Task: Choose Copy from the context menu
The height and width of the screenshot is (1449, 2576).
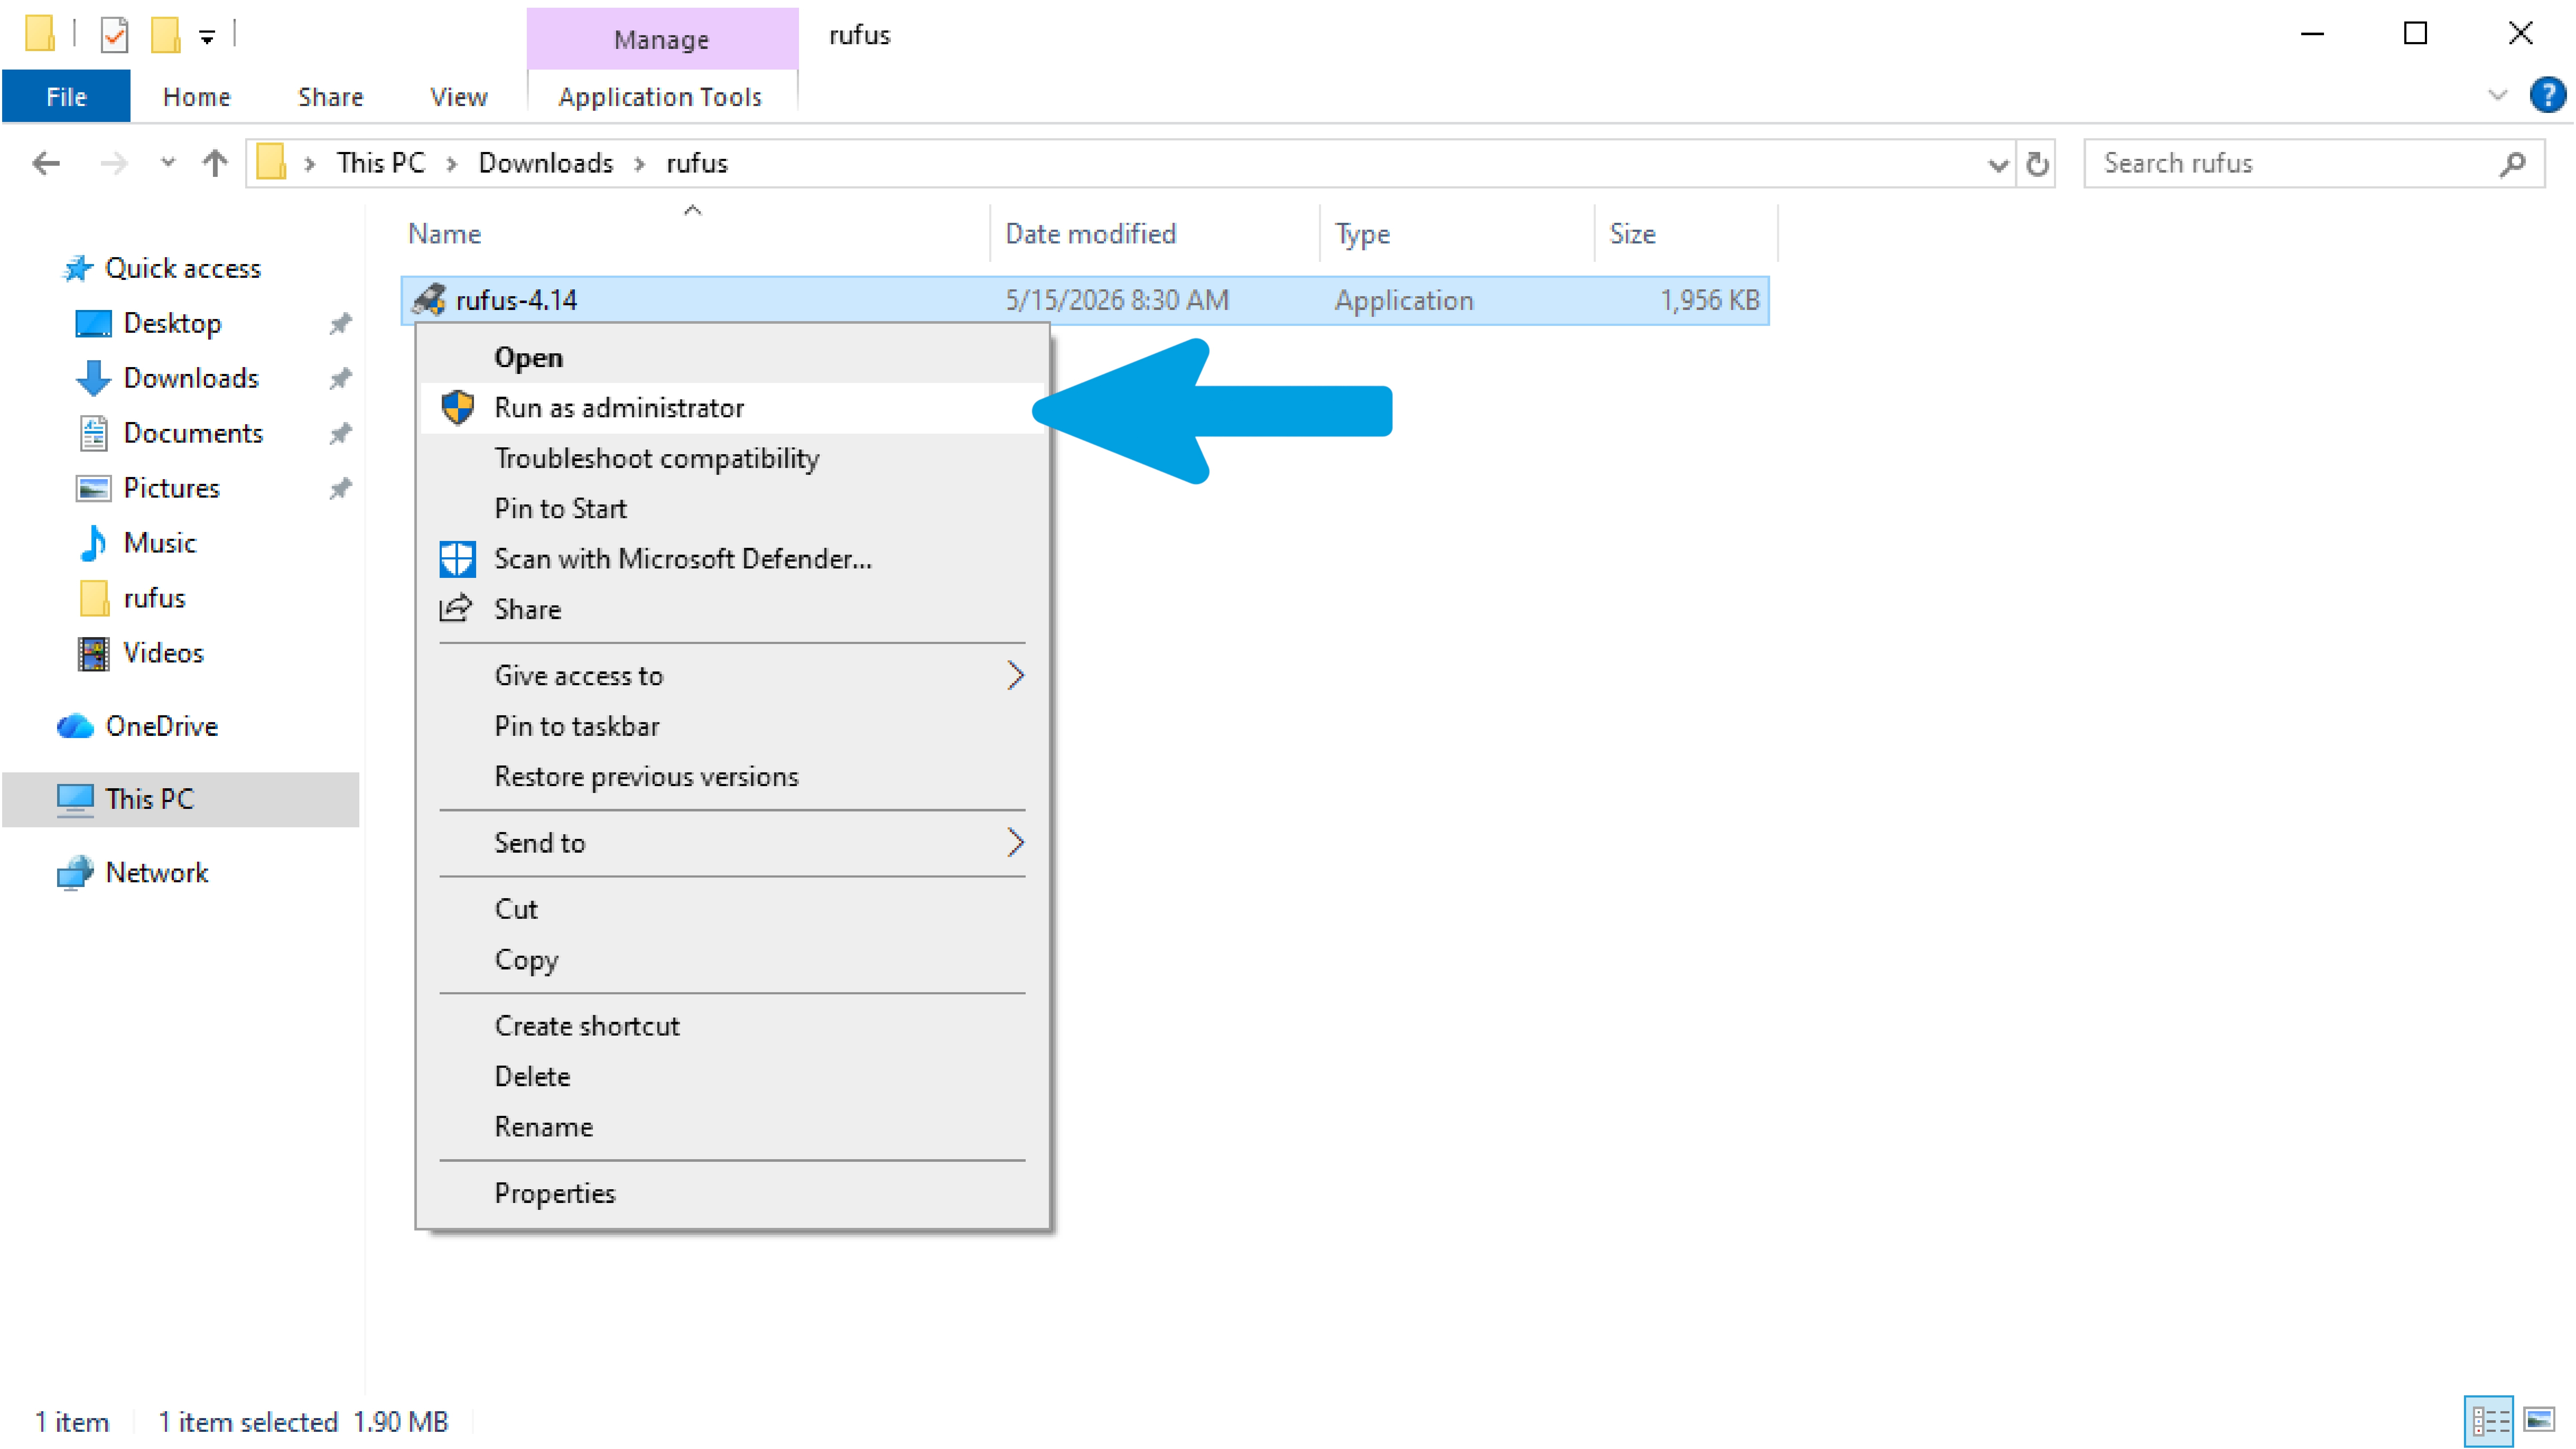Action: 732,960
